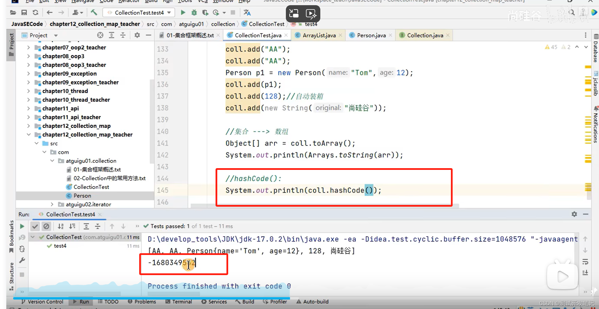Hide the Project tool window
Viewport: 599px width, 309px height.
point(148,35)
